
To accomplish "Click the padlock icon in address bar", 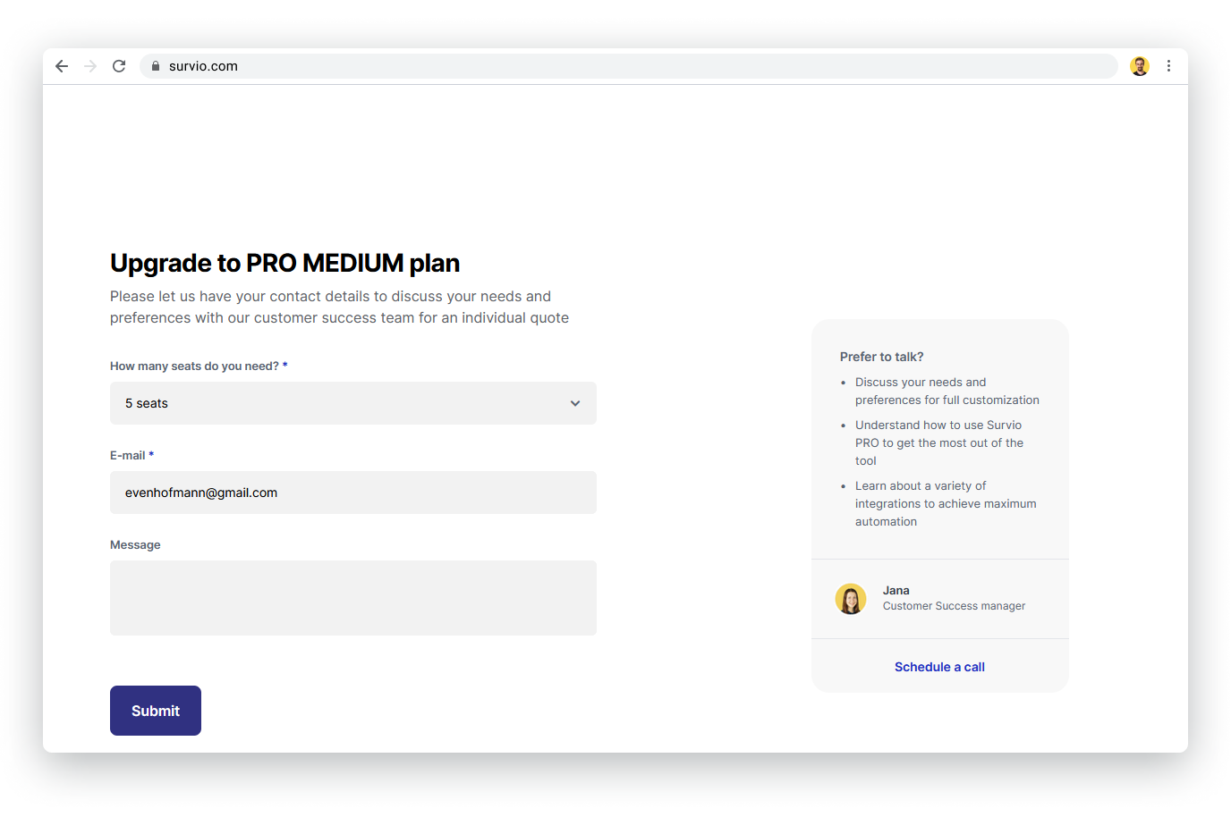I will coord(156,66).
